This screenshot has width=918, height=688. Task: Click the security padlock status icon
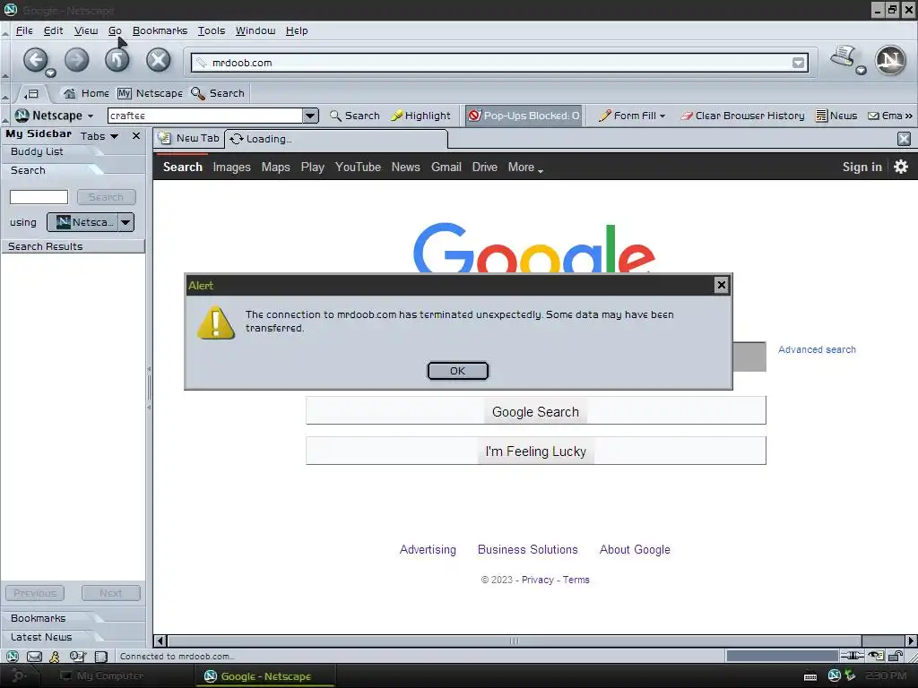(896, 656)
